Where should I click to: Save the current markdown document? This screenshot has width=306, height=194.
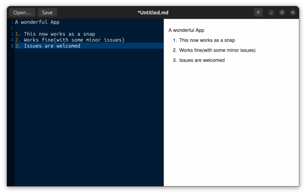click(47, 12)
